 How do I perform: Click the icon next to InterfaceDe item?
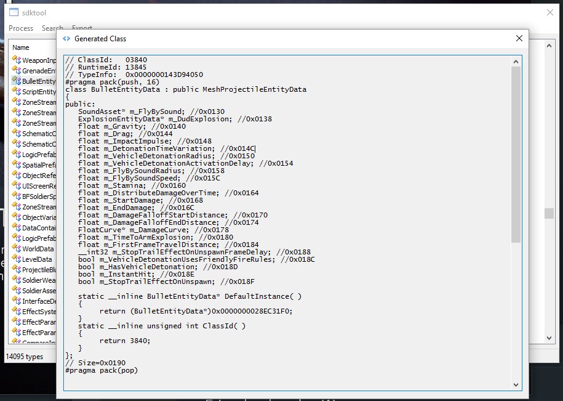[17, 301]
